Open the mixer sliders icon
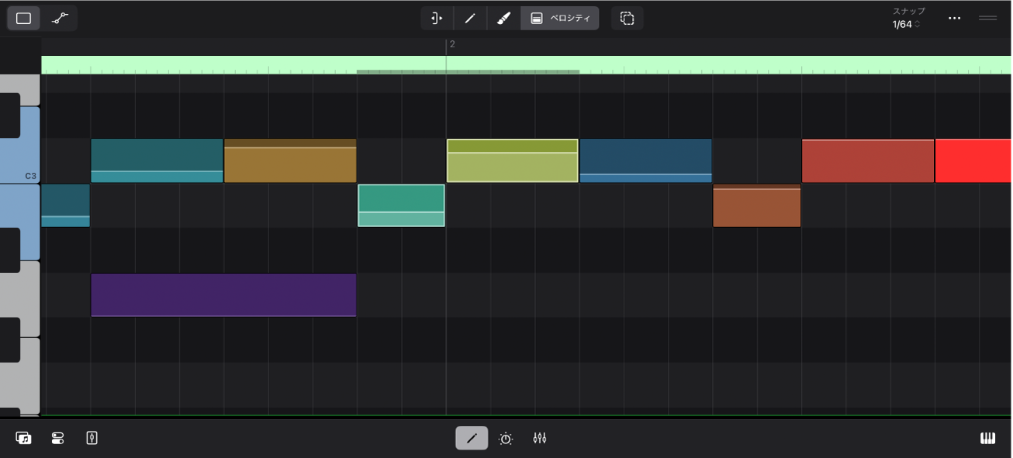1013x458 pixels. coord(540,438)
